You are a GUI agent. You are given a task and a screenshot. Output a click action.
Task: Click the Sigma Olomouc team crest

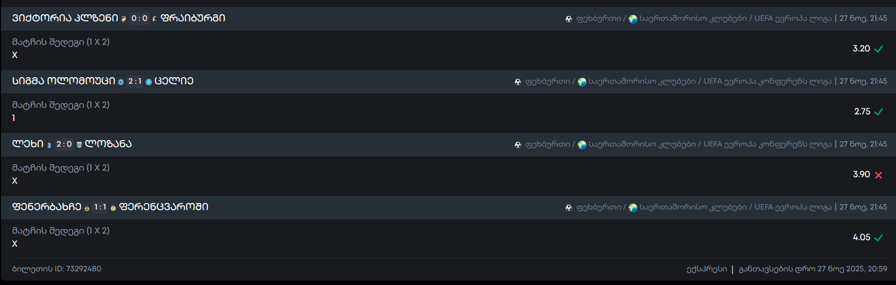point(121,82)
